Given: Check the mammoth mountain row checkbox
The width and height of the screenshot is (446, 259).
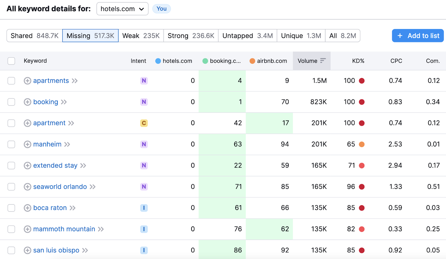Looking at the screenshot, I should click(11, 229).
